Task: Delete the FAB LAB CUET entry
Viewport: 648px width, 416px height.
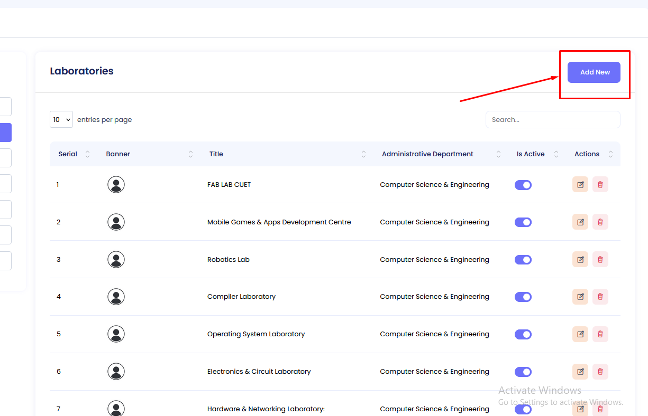Action: [600, 185]
